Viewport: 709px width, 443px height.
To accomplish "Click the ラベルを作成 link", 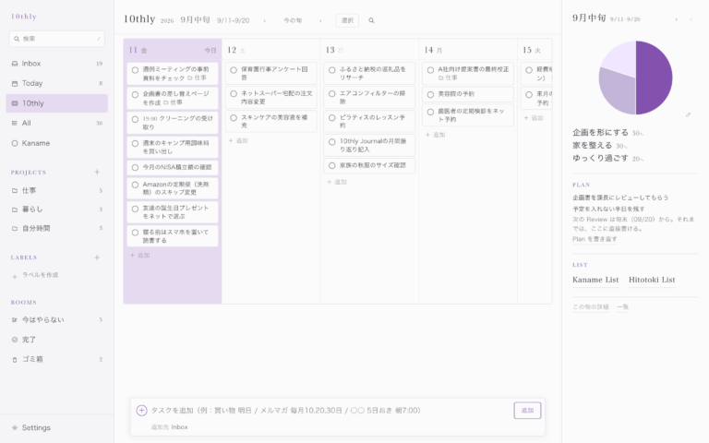I will (x=41, y=275).
